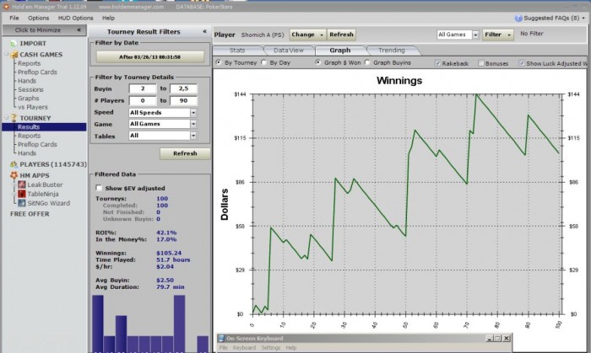Select Preflop Cards under Cash Games
This screenshot has width=591, height=353.
coord(37,72)
